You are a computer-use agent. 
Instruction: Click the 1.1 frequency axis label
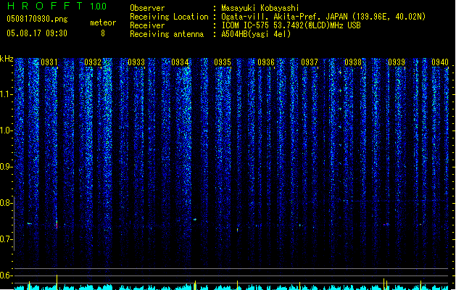pyautogui.click(x=7, y=95)
